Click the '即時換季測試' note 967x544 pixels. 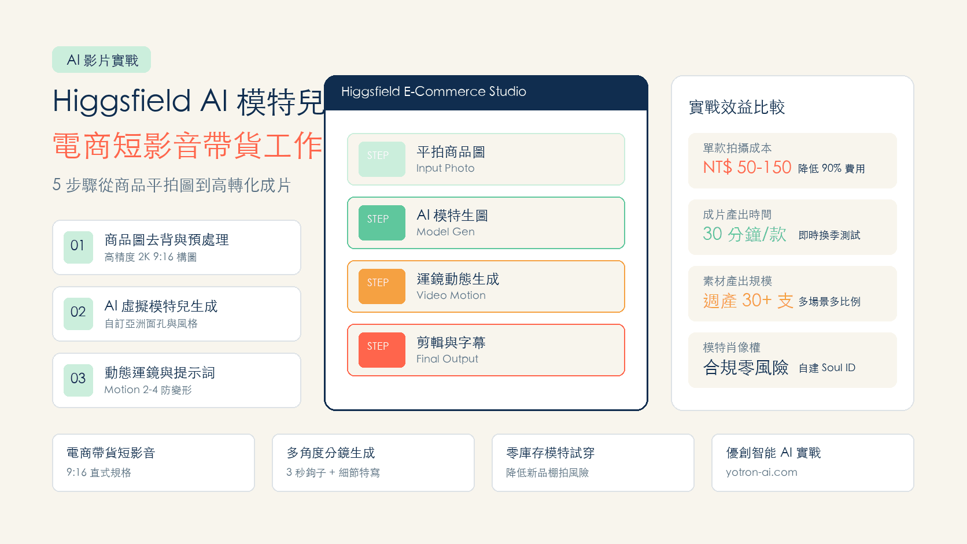click(829, 235)
